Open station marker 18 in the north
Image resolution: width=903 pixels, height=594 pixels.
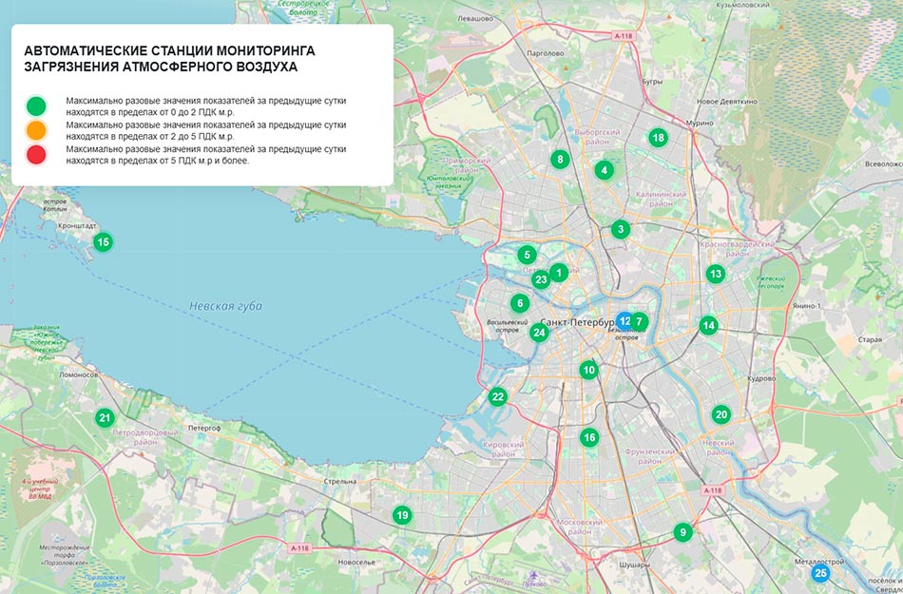pos(658,138)
